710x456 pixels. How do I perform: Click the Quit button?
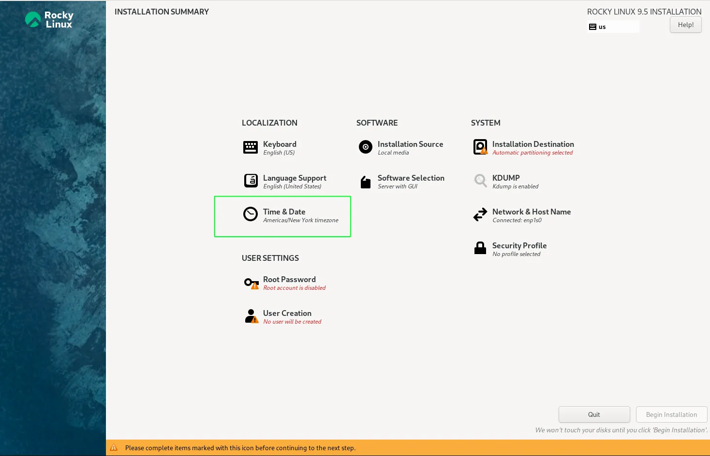pos(594,414)
